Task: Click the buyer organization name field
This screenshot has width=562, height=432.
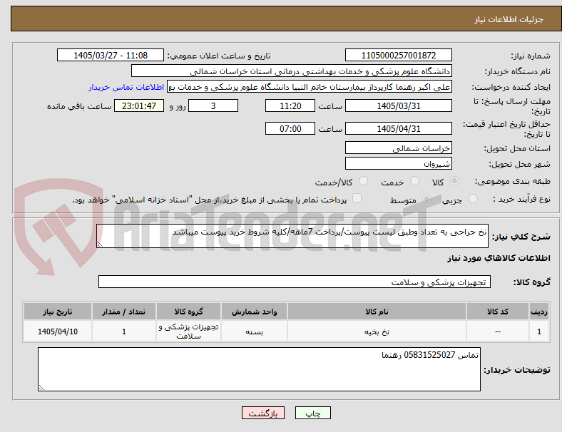Action: (x=292, y=71)
